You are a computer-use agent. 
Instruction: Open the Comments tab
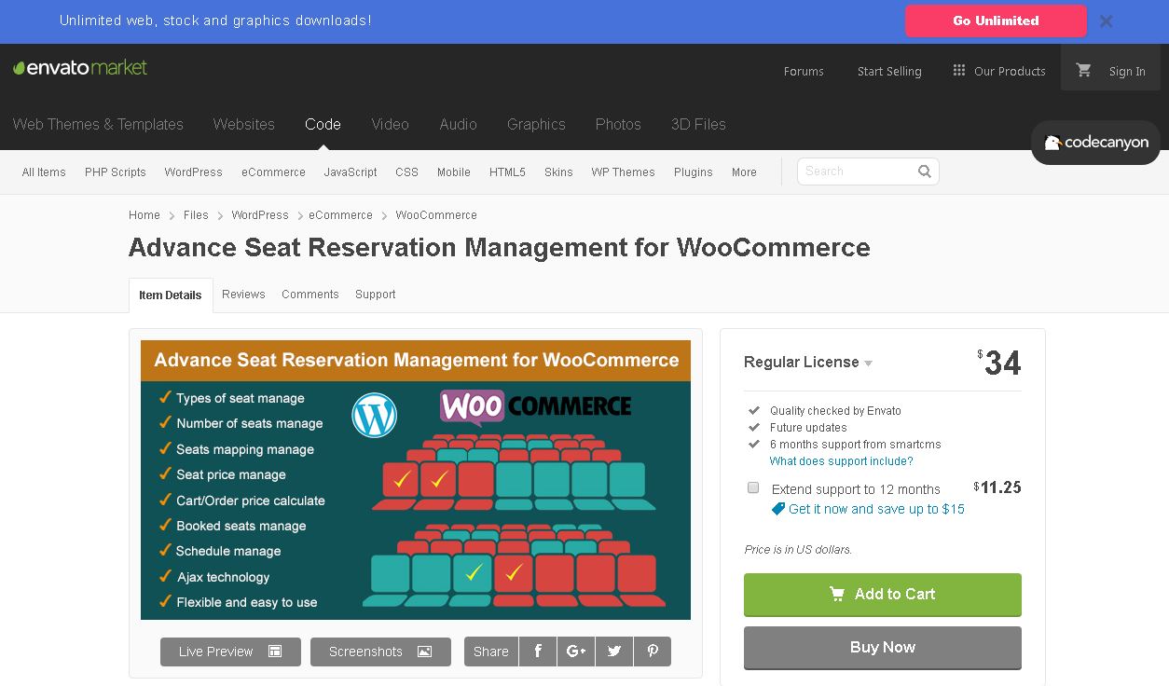310,295
